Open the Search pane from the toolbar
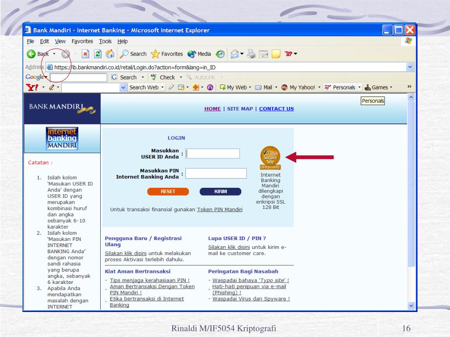450x337 pixels. coord(133,54)
